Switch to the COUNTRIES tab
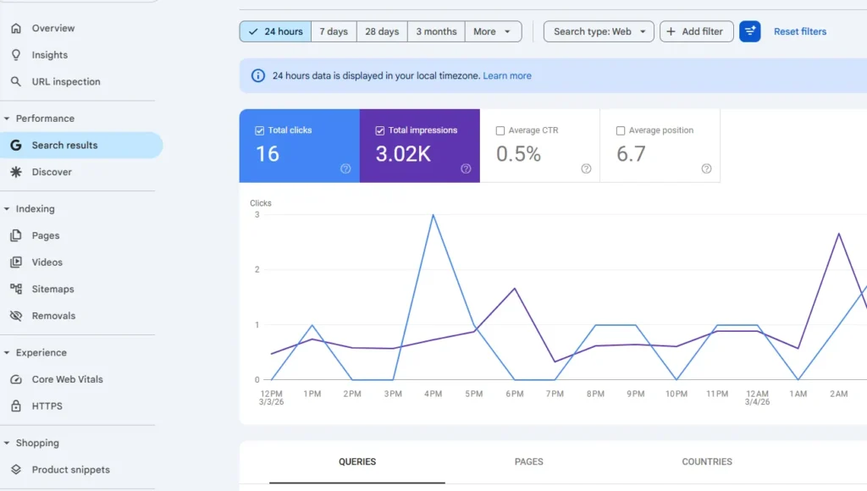The image size is (867, 491). [707, 461]
